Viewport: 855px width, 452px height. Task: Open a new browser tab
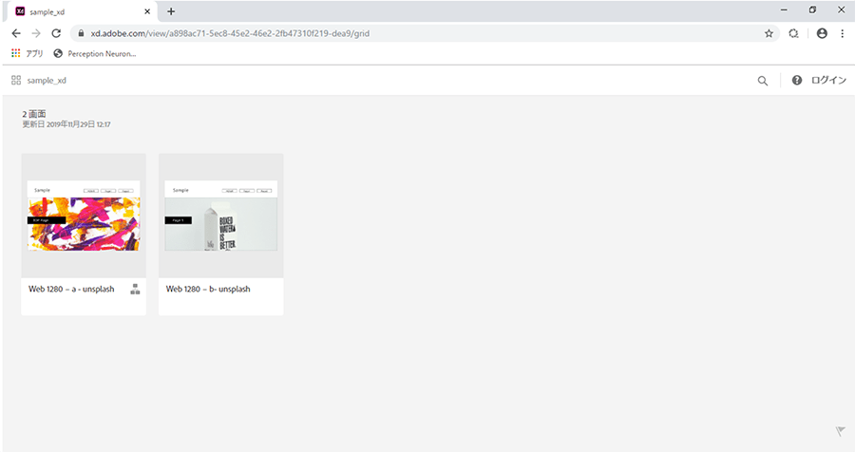[x=171, y=11]
